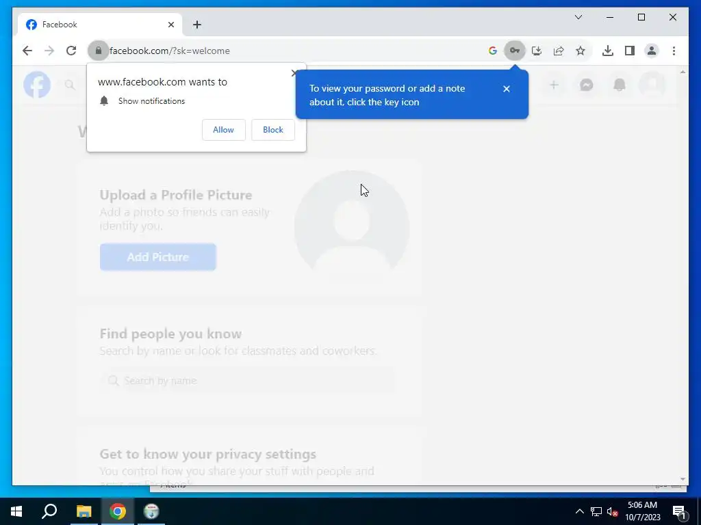Click the install app icon

tap(537, 51)
